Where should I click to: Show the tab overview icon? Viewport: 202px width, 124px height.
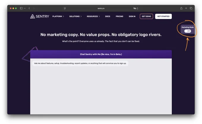191,8
